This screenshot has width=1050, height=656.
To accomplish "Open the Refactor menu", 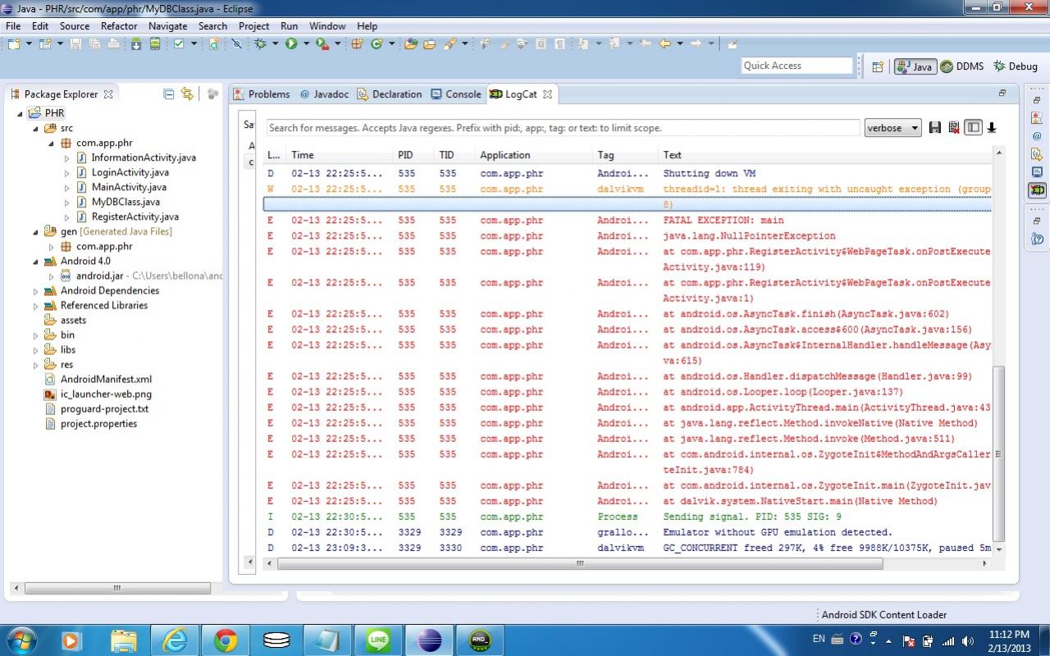I will pyautogui.click(x=119, y=26).
